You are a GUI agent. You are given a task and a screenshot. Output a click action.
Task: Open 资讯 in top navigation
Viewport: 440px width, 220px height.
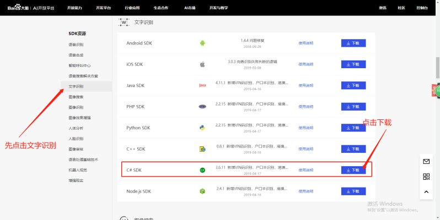383,8
